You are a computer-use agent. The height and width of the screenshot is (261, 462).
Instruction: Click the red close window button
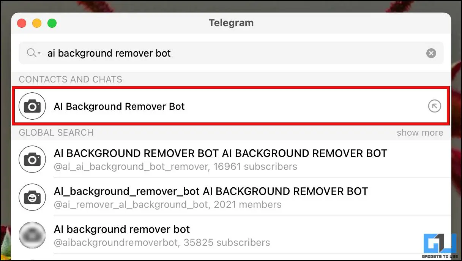(22, 23)
